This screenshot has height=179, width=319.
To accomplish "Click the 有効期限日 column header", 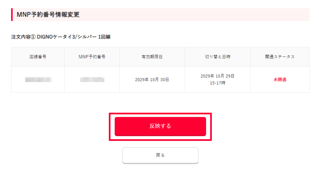I will point(152,57).
